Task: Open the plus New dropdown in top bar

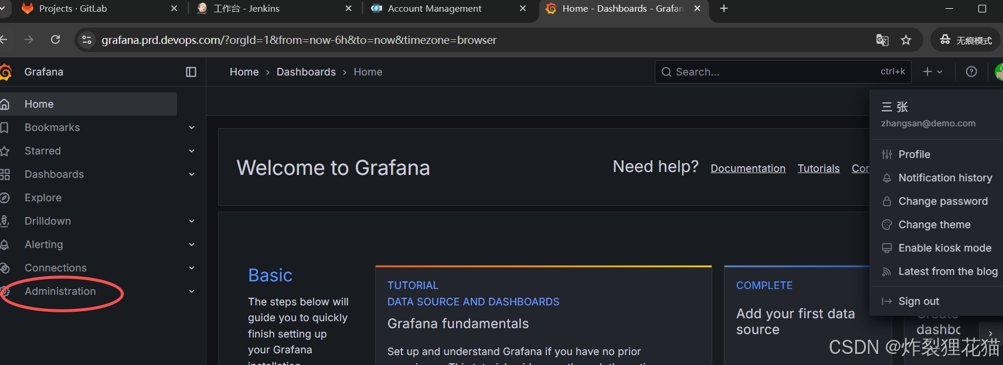Action: click(x=933, y=72)
